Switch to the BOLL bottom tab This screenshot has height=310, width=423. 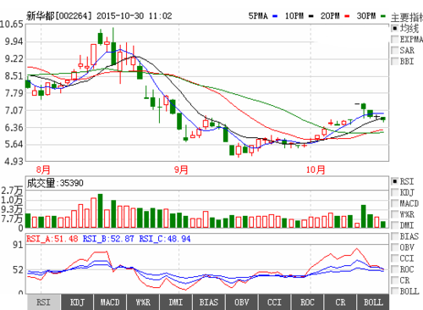[x=373, y=302]
